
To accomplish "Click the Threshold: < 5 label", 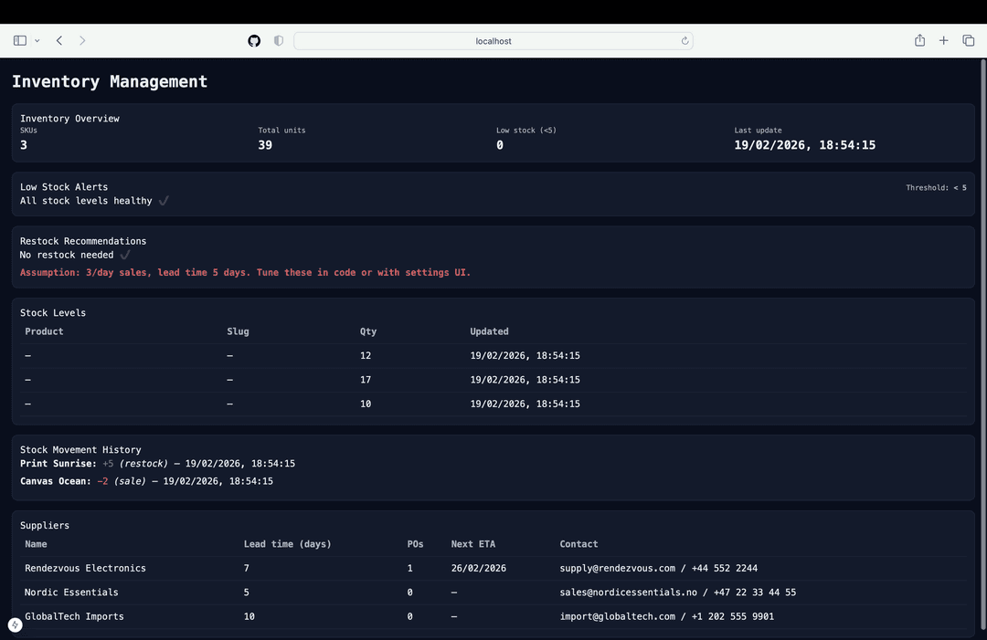I will click(936, 188).
